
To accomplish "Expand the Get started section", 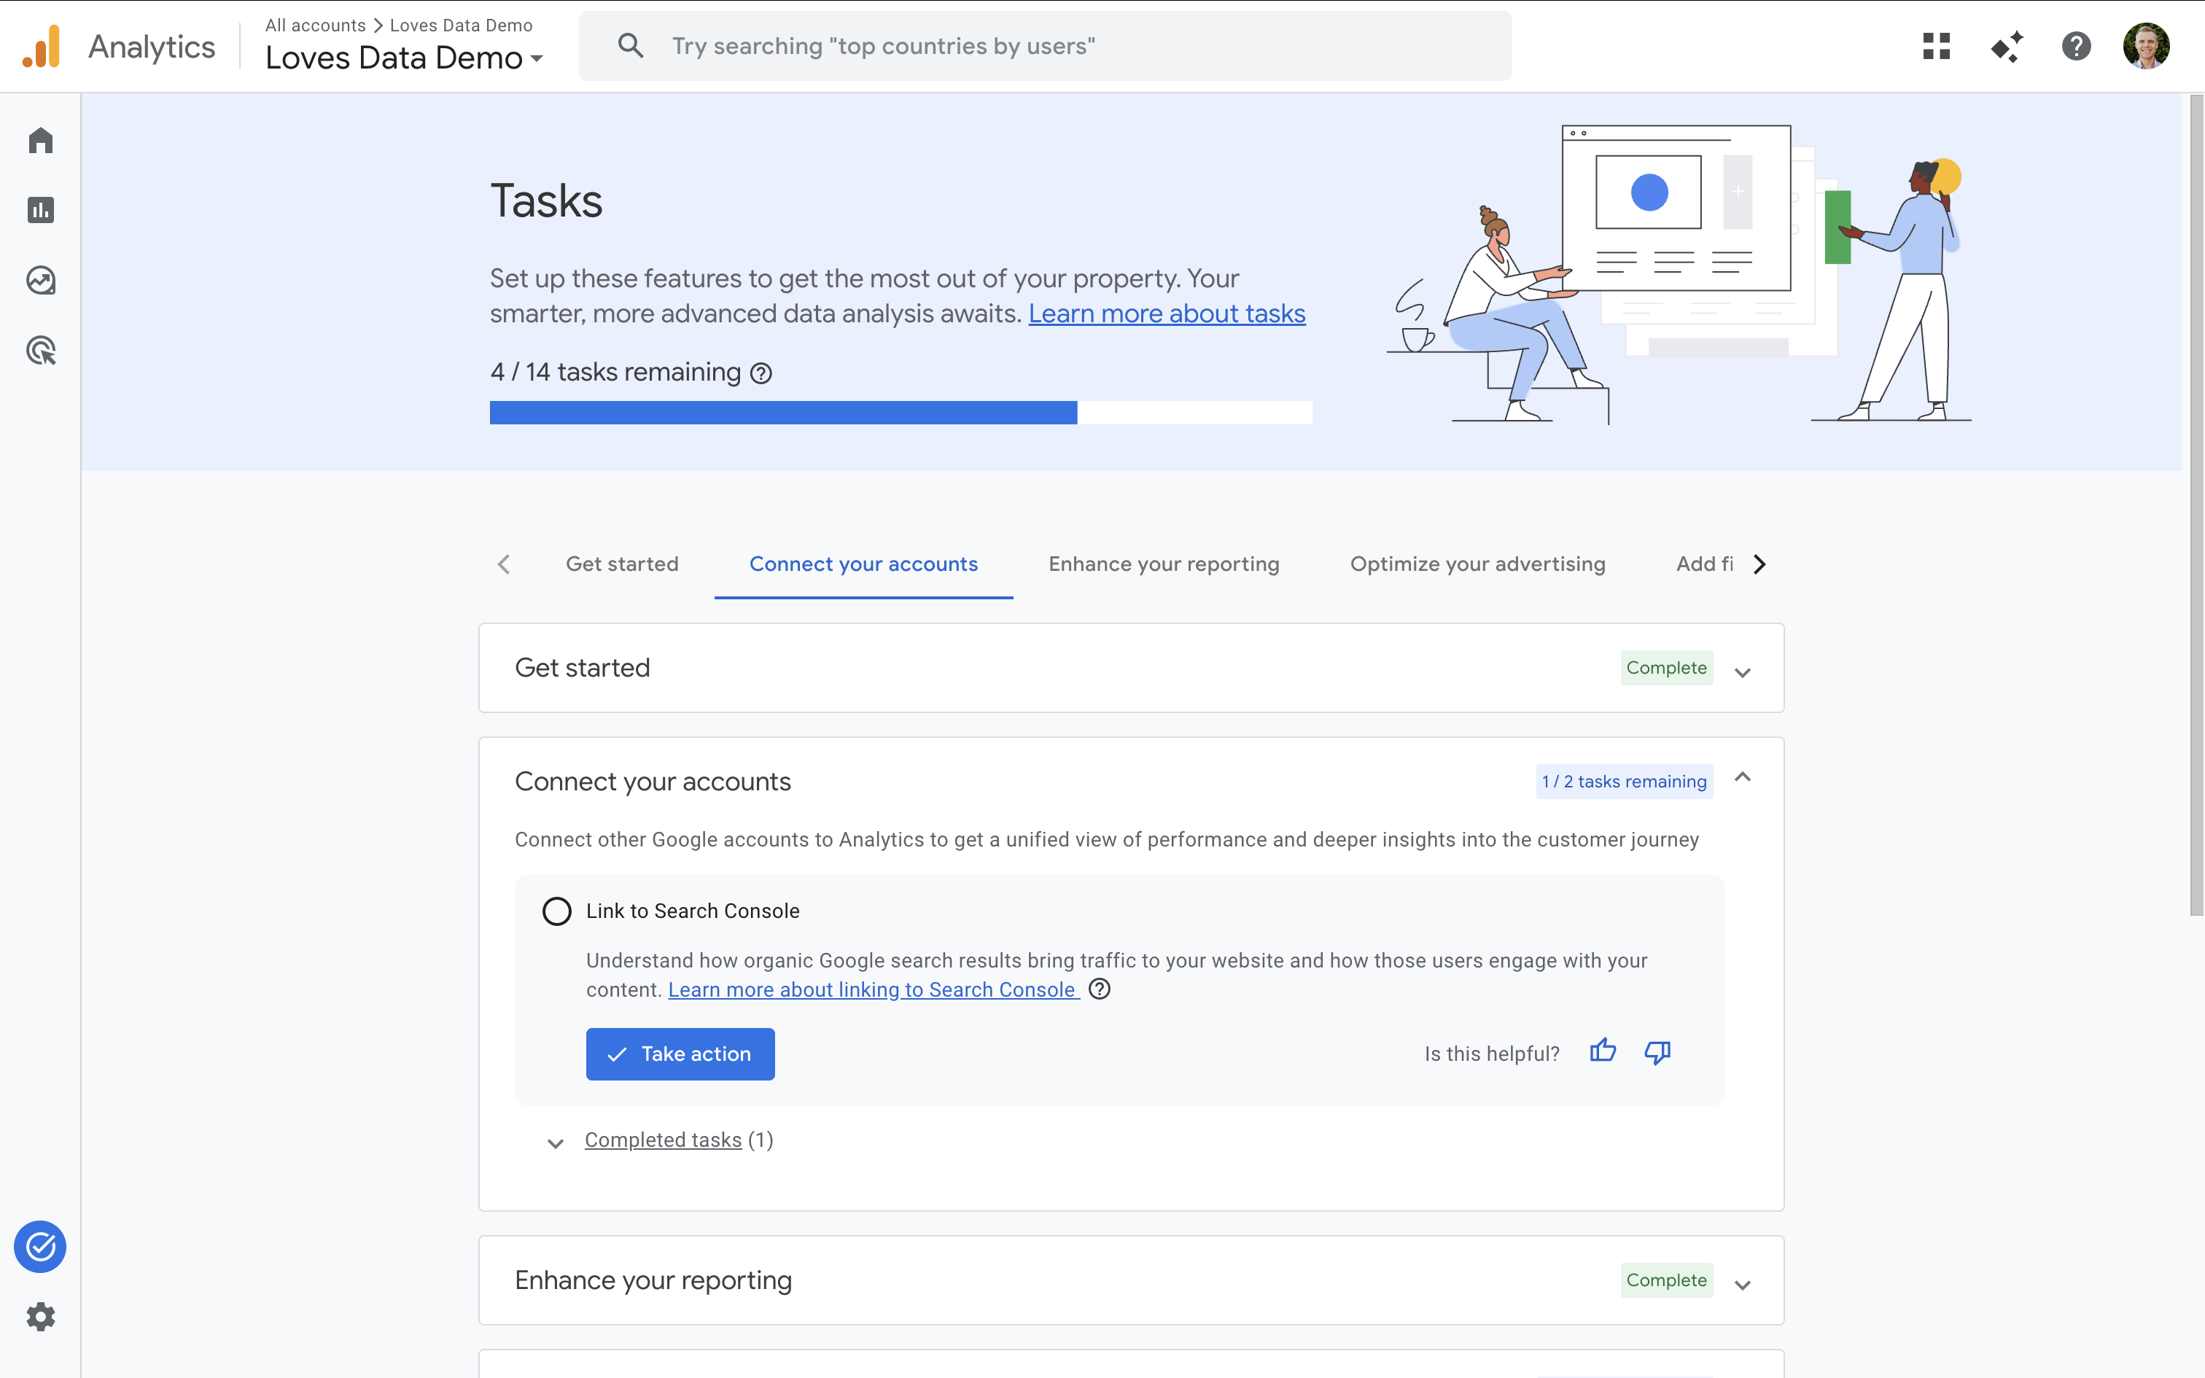I will 1742,672.
